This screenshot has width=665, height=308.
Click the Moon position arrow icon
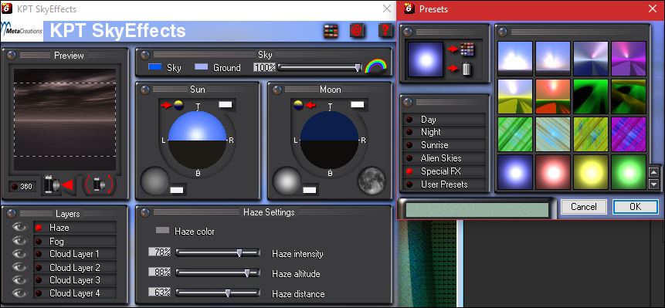pos(304,105)
